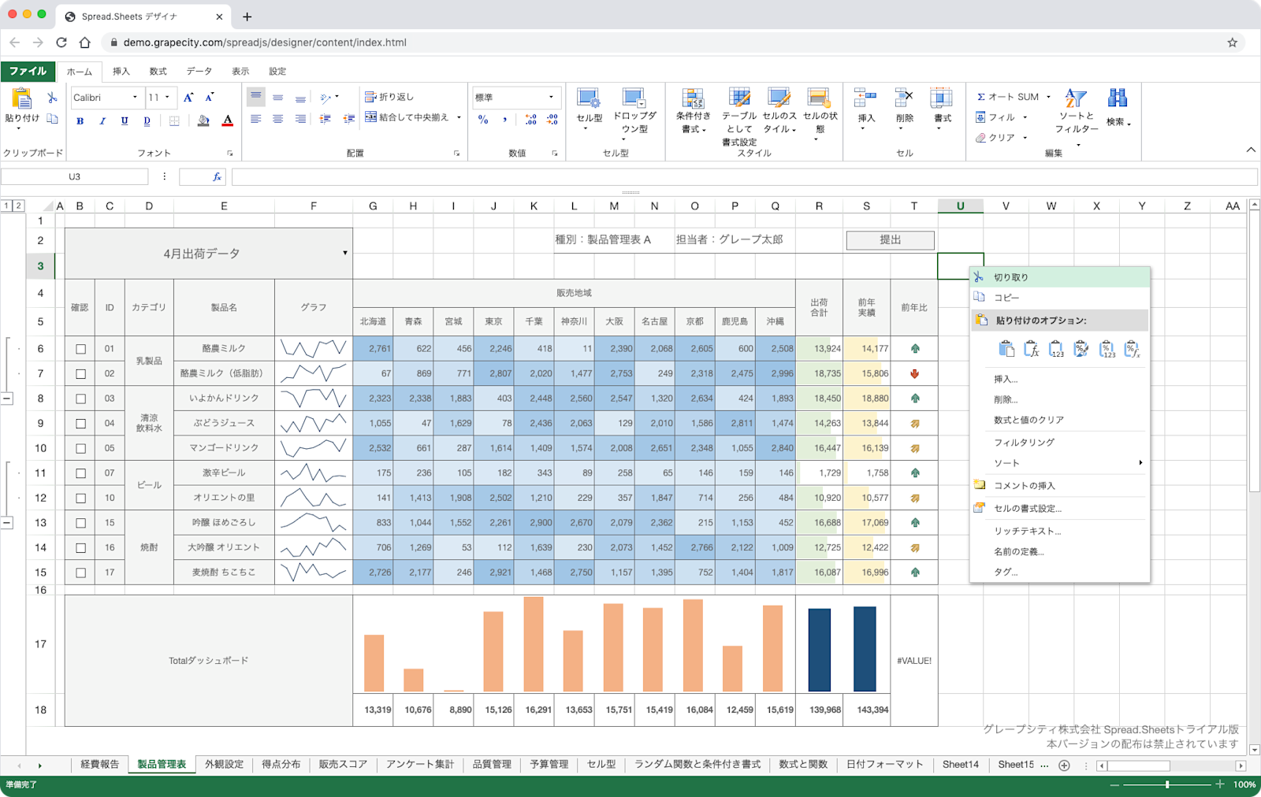The width and height of the screenshot is (1261, 797).
Task: Click the percent style icon
Action: [x=483, y=120]
